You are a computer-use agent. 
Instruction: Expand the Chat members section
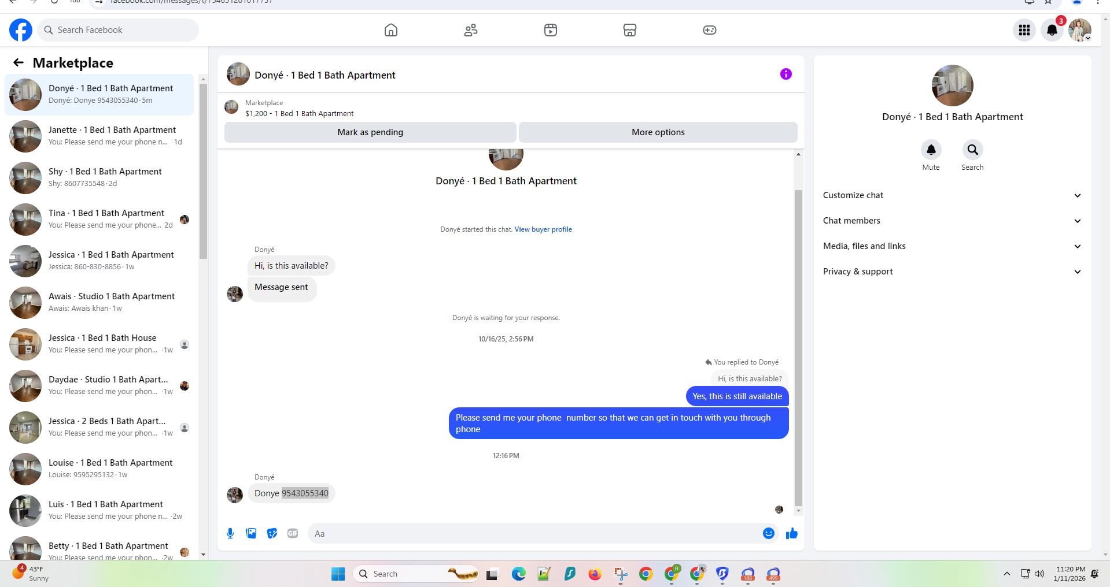[952, 221]
